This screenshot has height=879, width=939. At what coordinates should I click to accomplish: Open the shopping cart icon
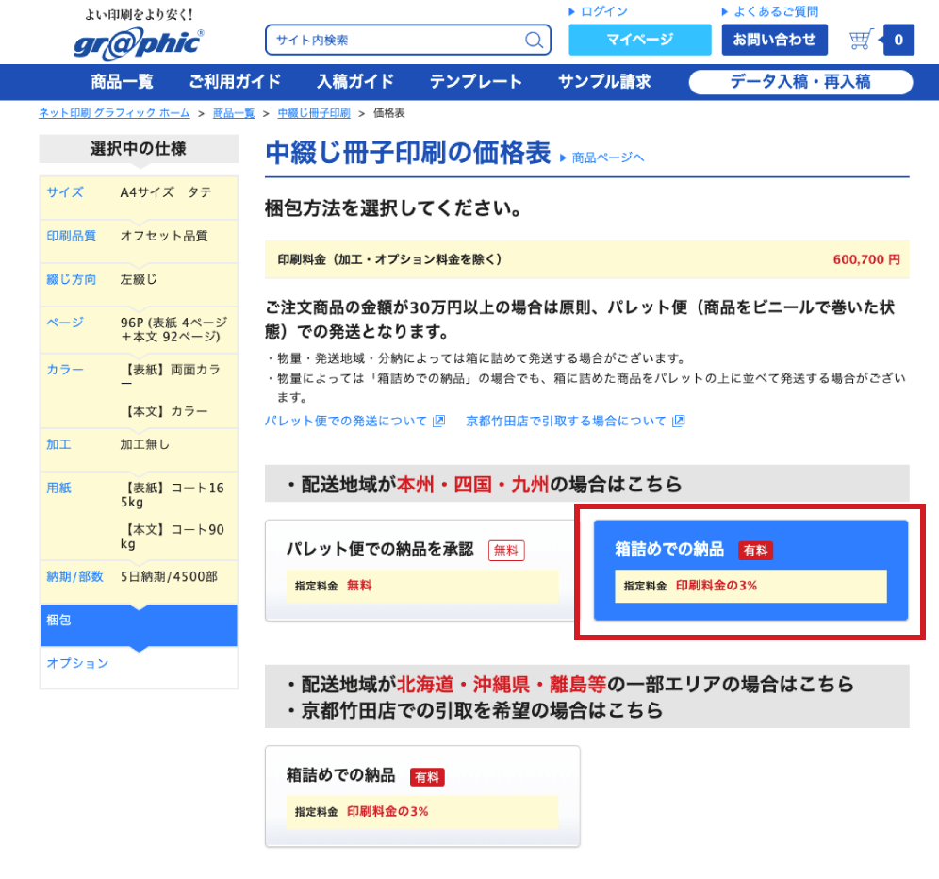click(860, 40)
